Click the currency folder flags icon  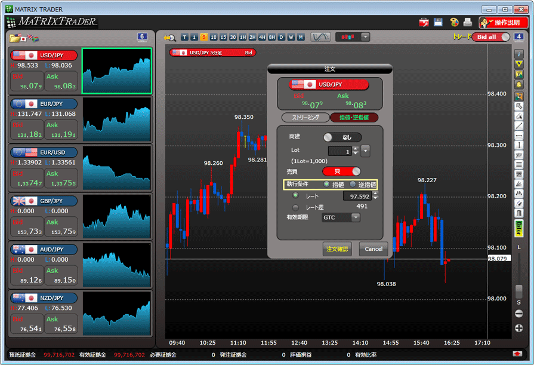[24, 38]
